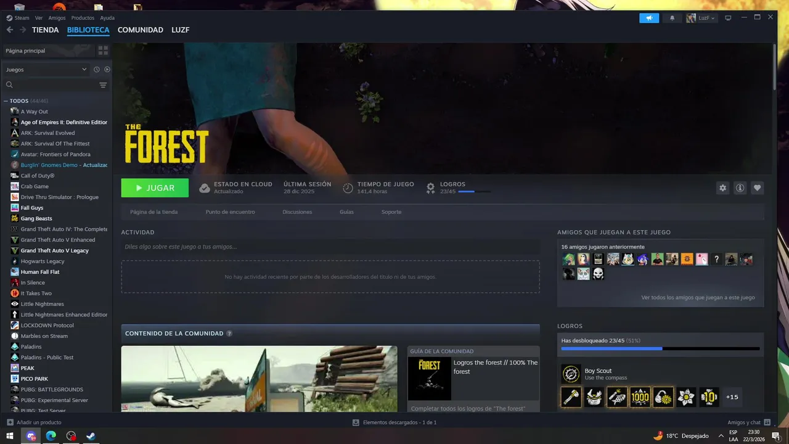Switch to Big Picture mode icon
The height and width of the screenshot is (444, 789).
click(728, 18)
